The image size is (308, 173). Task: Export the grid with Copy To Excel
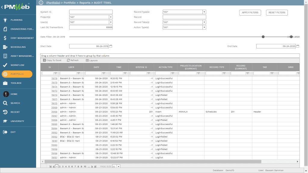(x=52, y=60)
